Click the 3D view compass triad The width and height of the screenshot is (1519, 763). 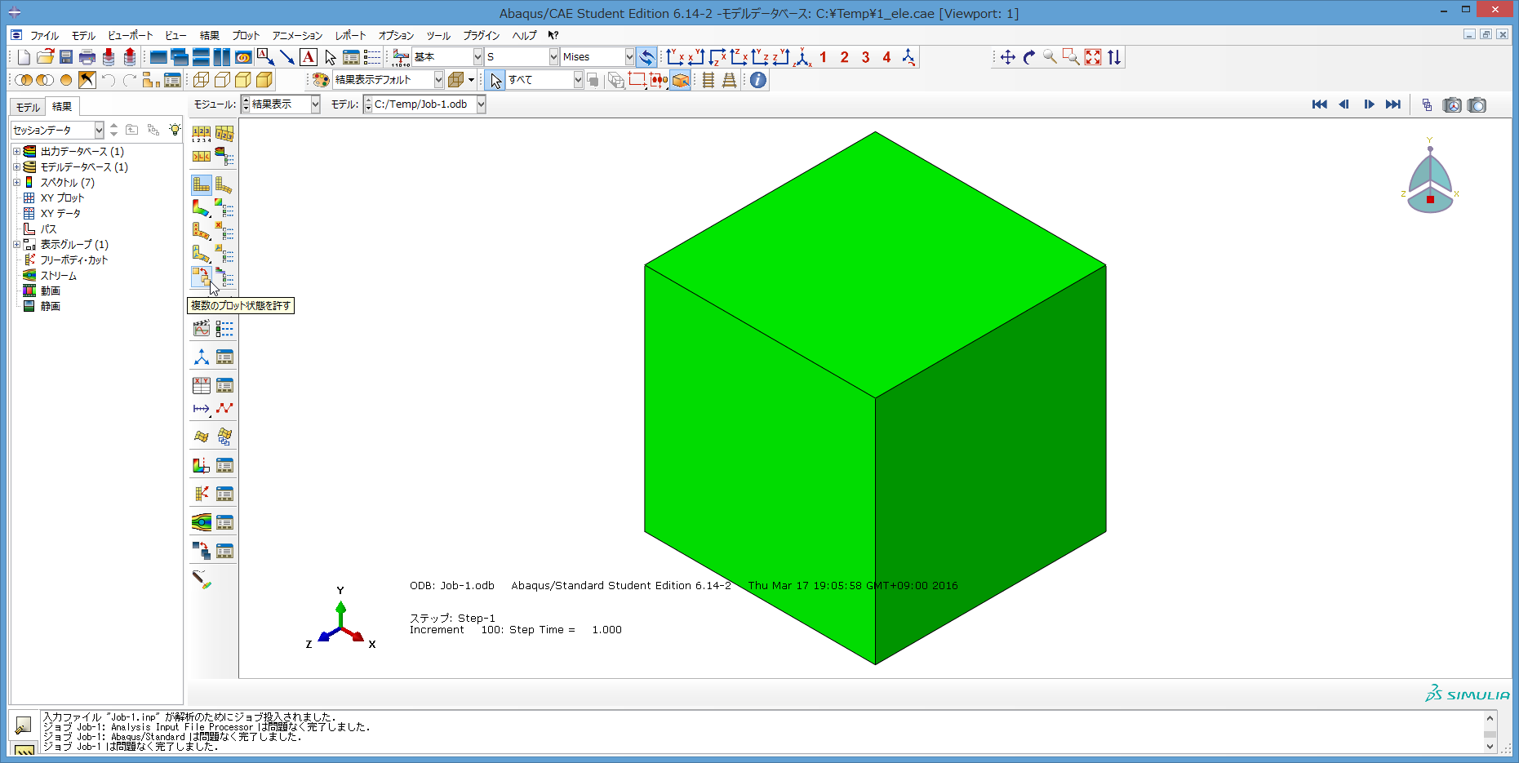(1430, 176)
